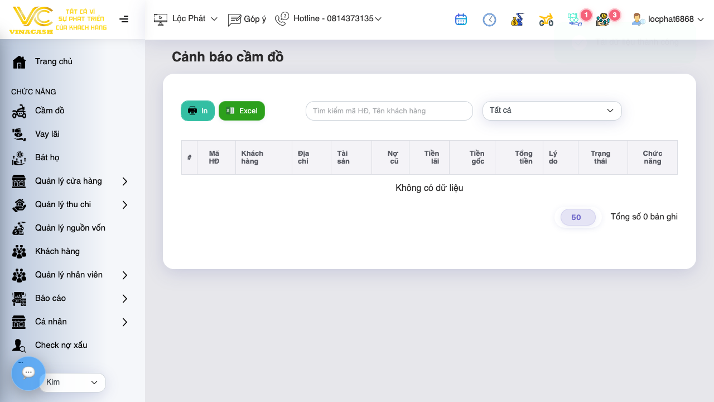
Task: Click the Quản lý cửa hàng shop icon
Action: pyautogui.click(x=20, y=181)
